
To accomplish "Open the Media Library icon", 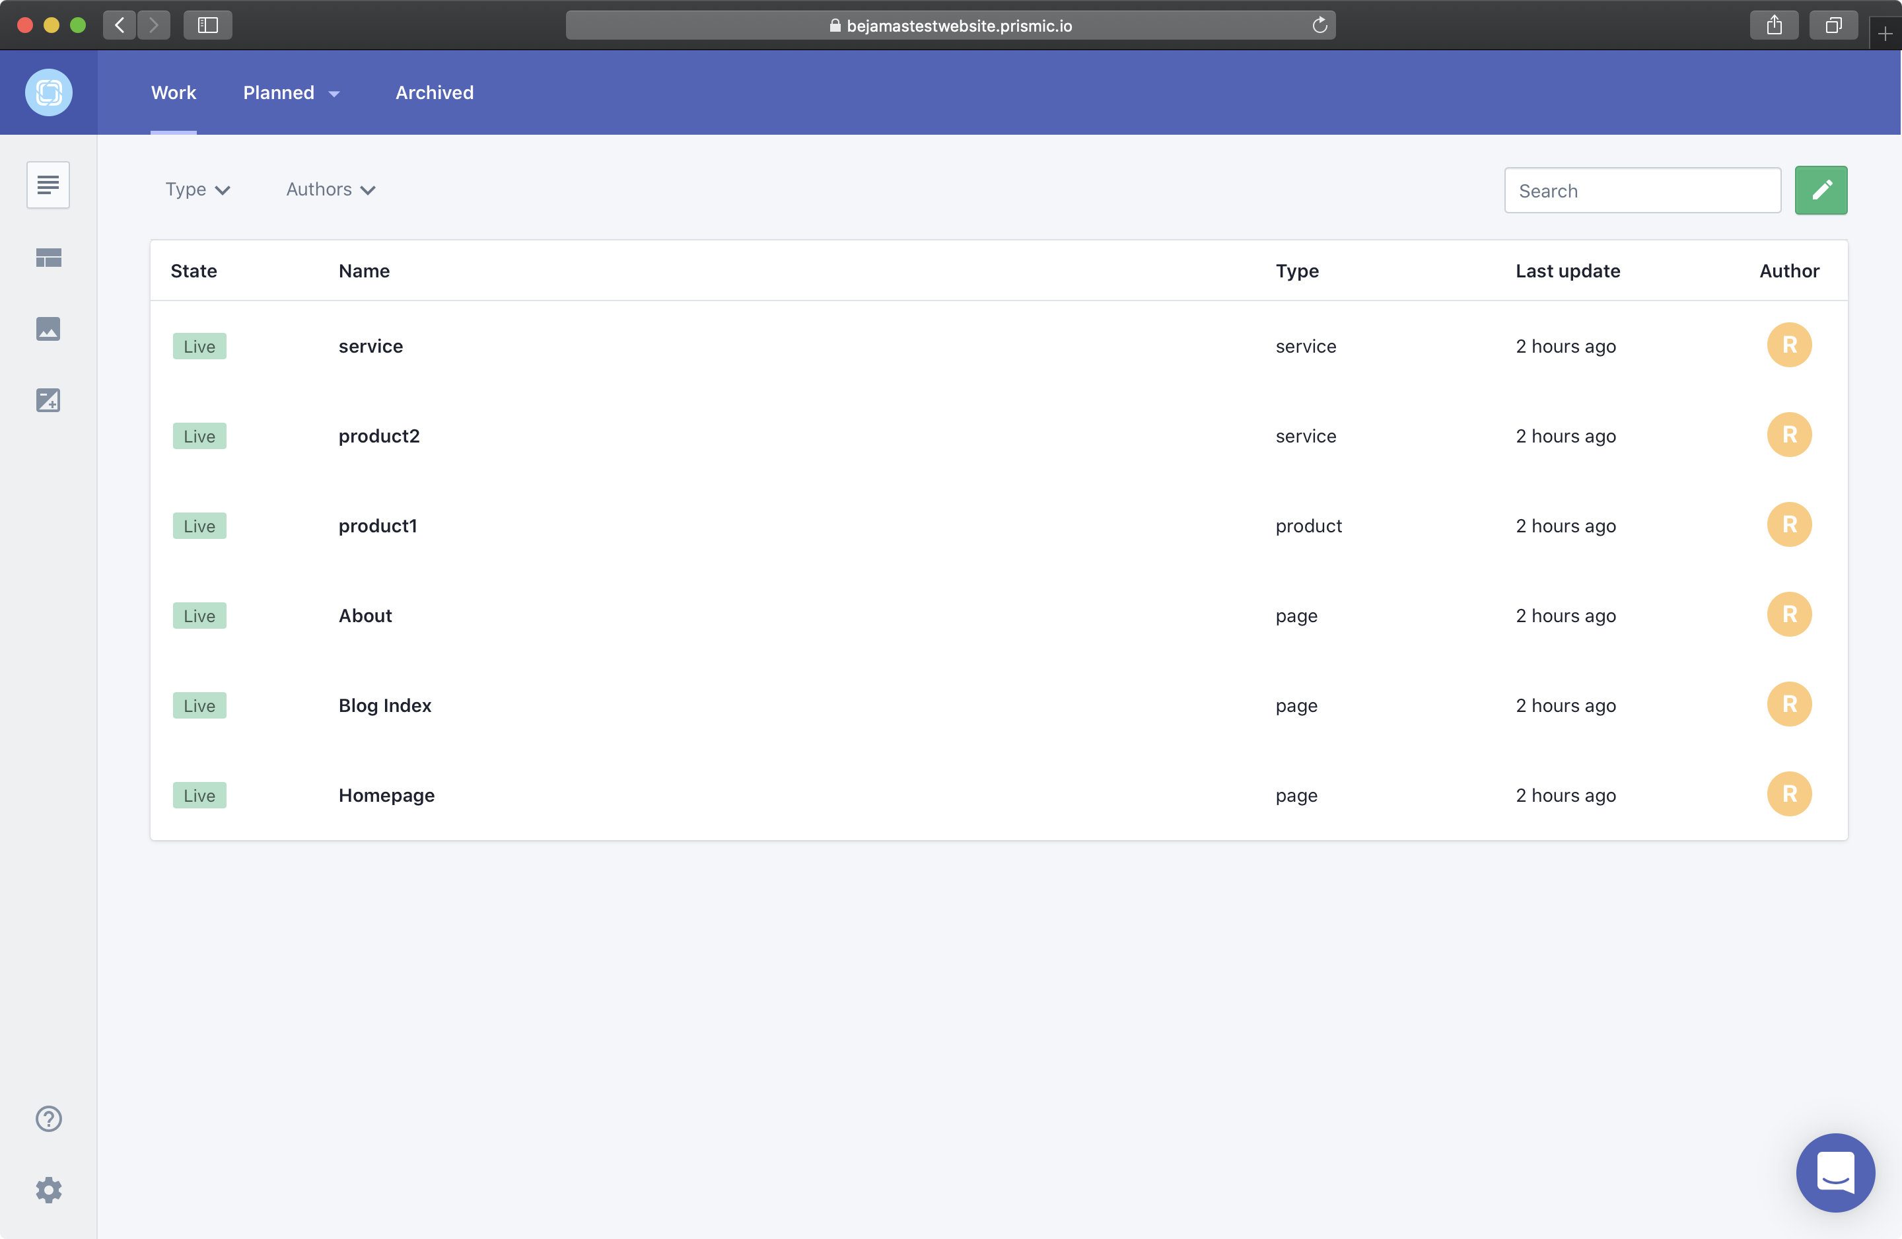I will 48,328.
